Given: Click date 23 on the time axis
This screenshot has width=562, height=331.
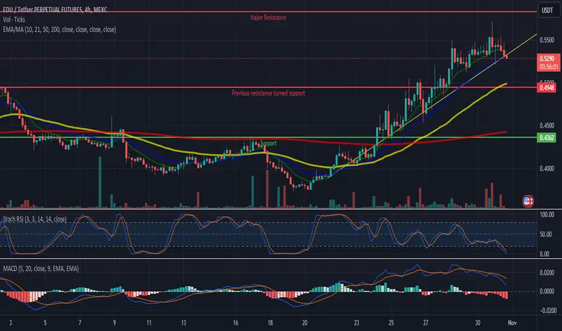Looking at the screenshot, I should point(356,323).
